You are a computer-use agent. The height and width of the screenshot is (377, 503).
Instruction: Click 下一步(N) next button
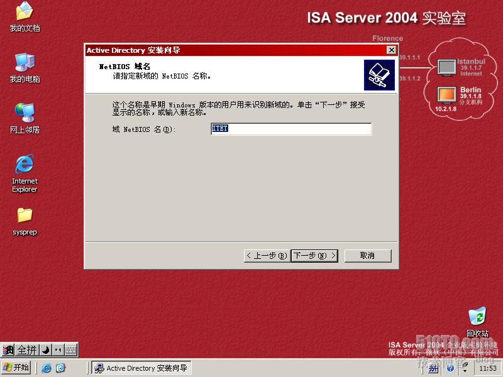314,256
